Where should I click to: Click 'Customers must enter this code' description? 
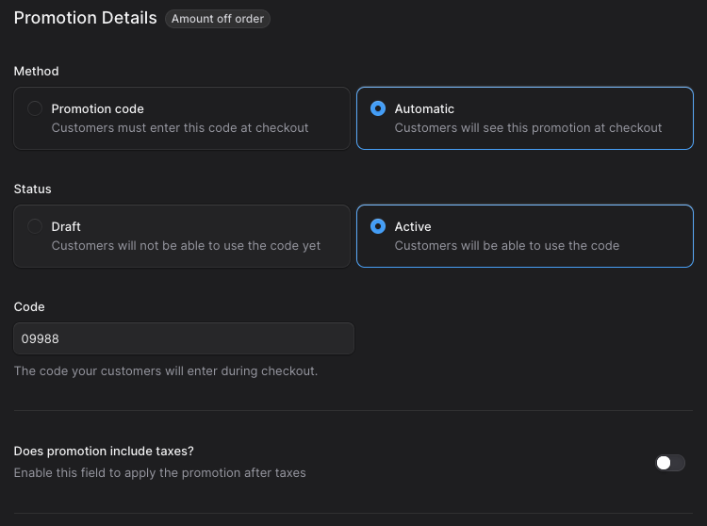click(179, 127)
